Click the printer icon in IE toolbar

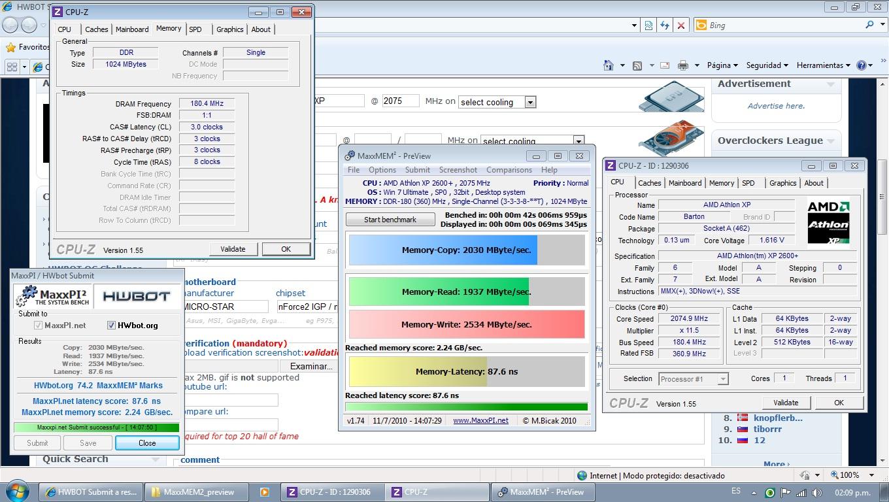pos(683,65)
